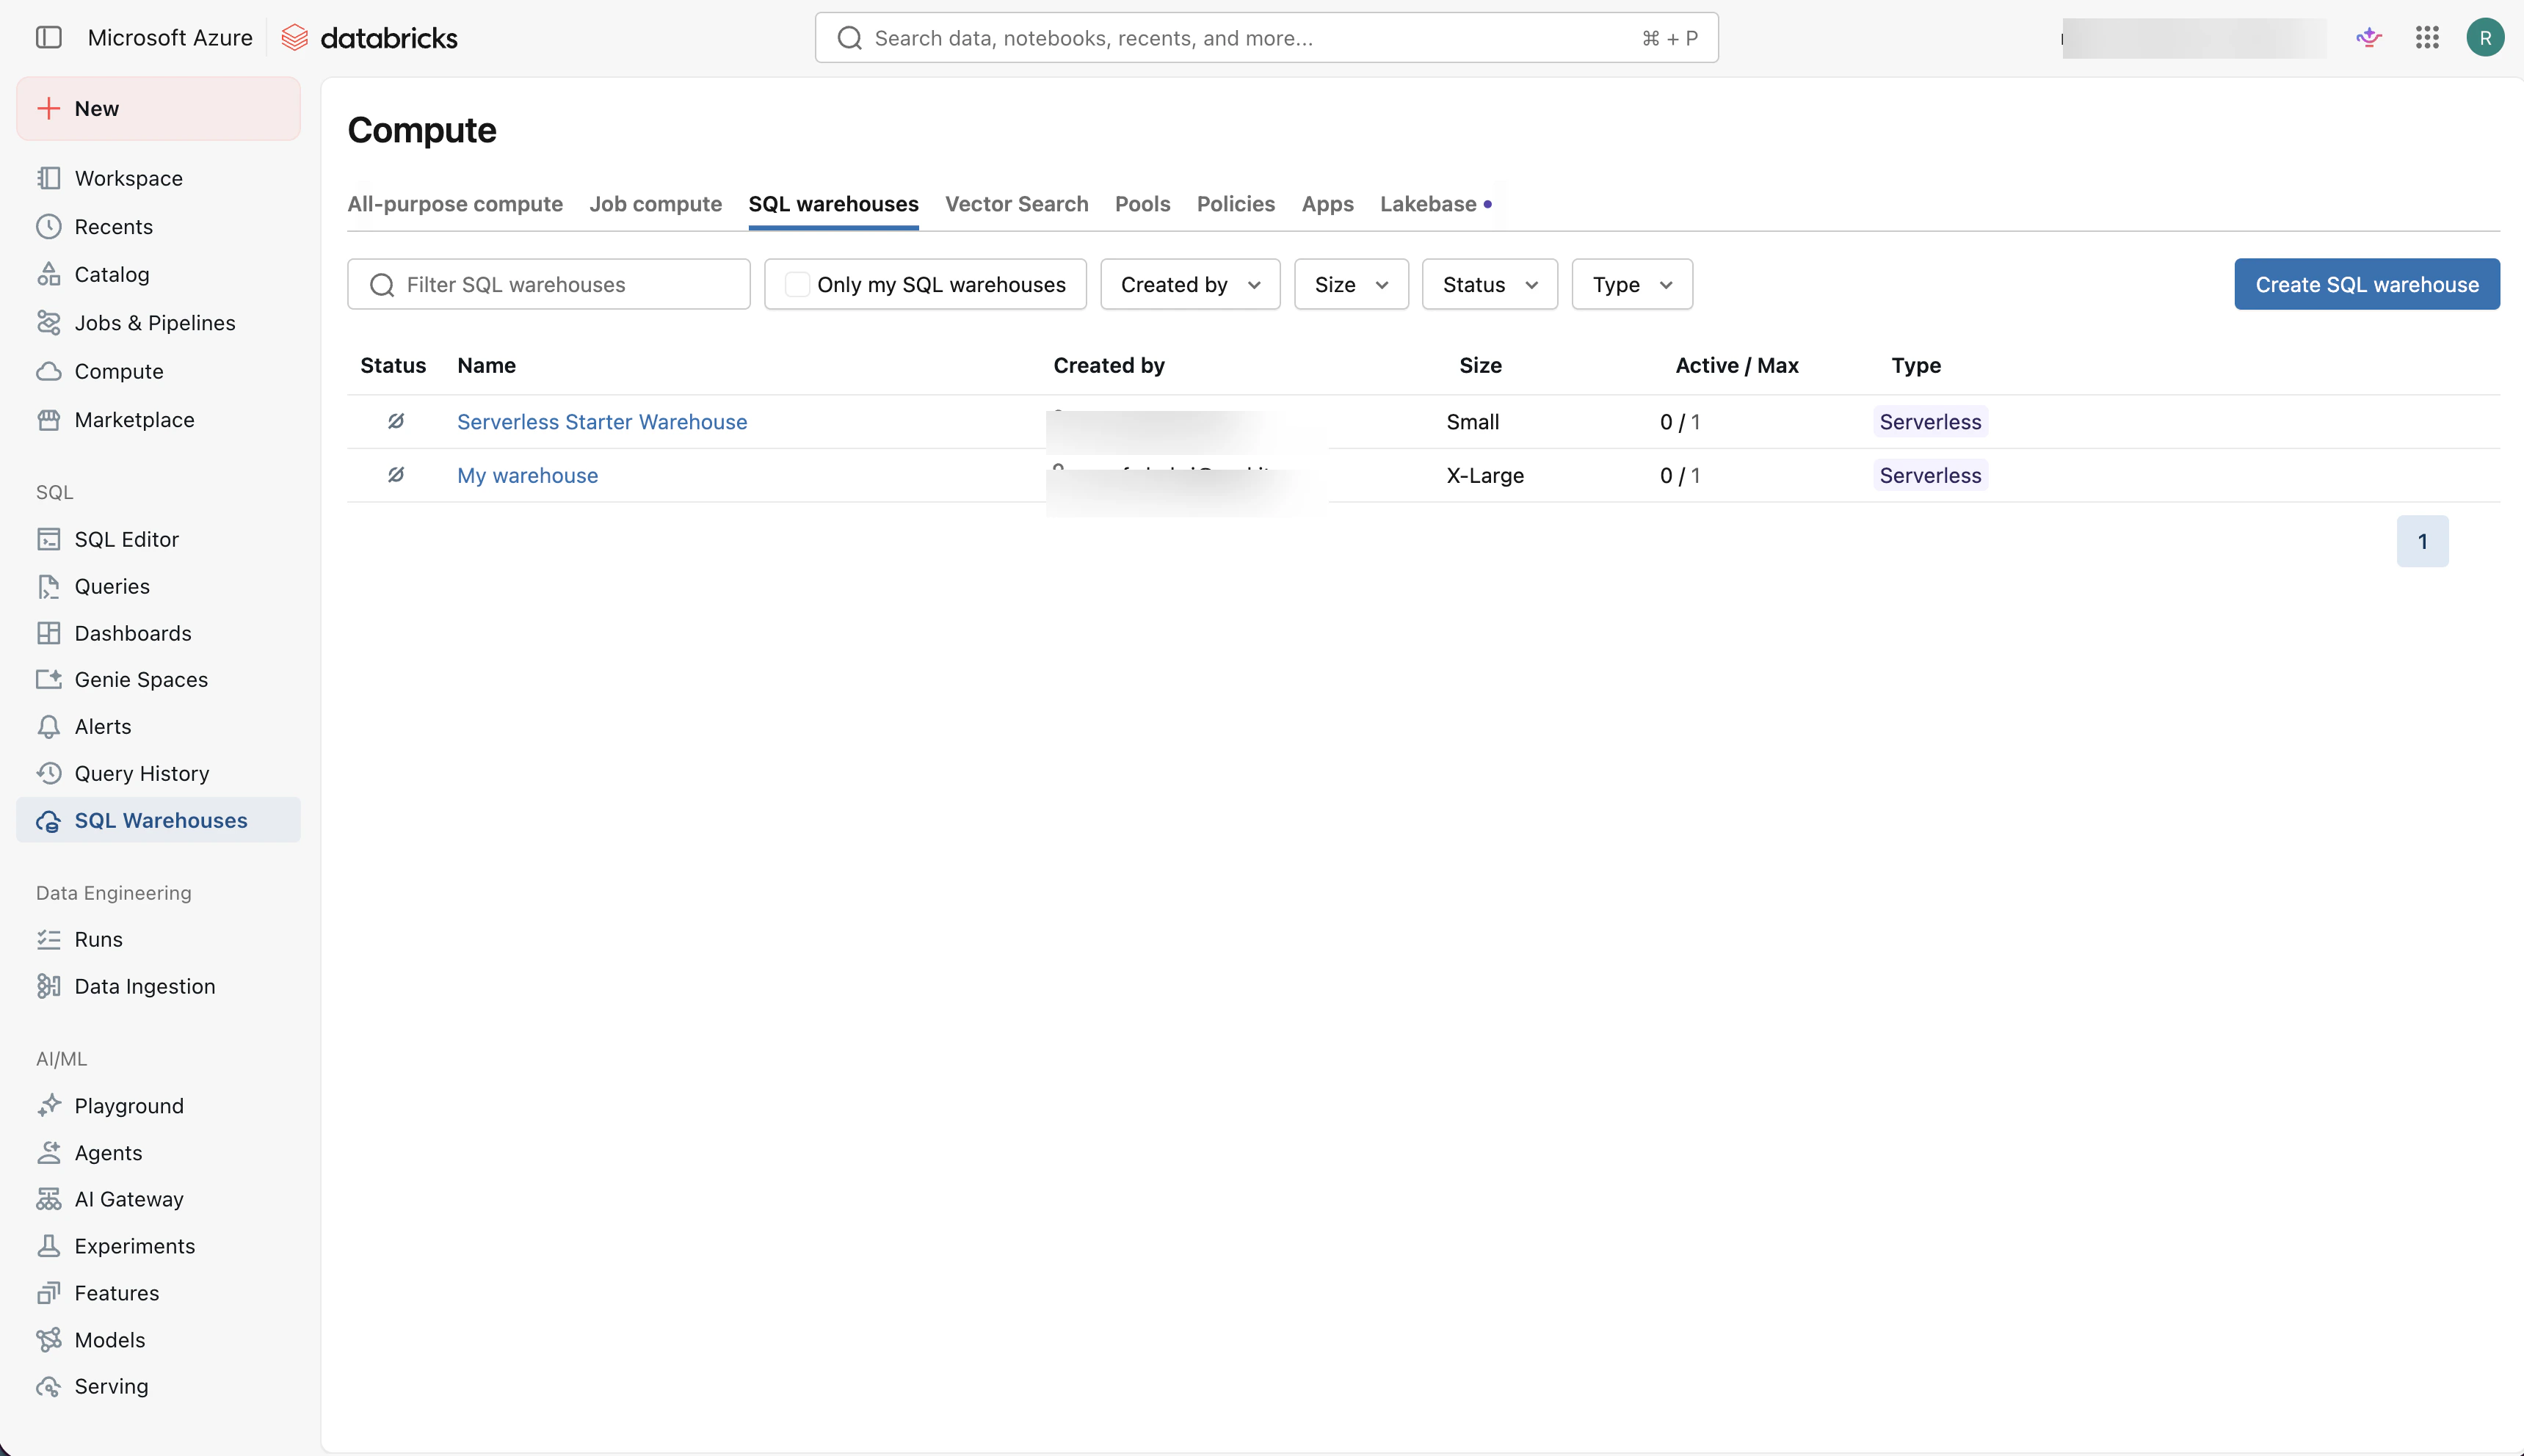This screenshot has height=1456, width=2524.
Task: Click the Small size cell
Action: 1473,422
